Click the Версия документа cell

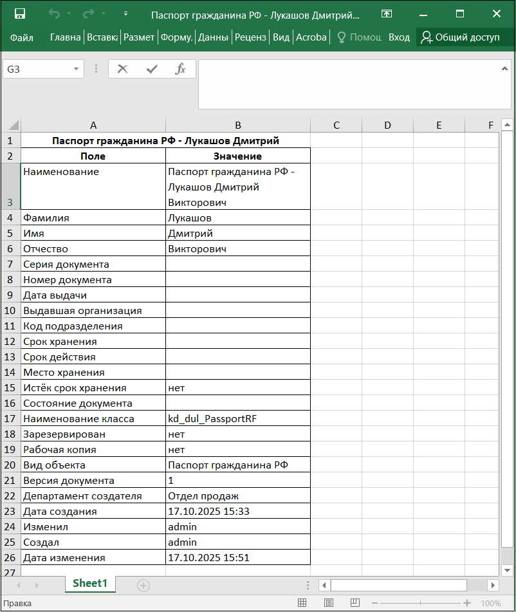93,481
